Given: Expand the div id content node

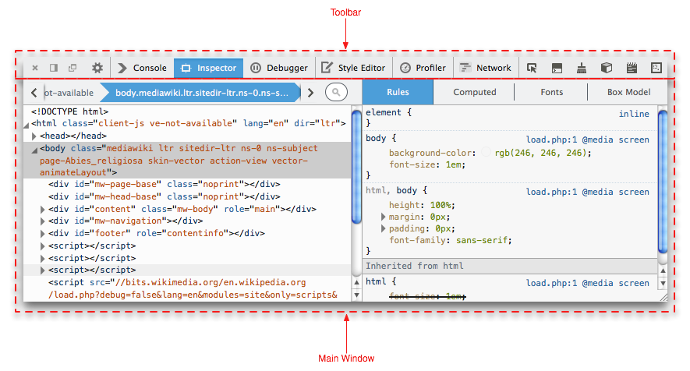Looking at the screenshot, I should pos(43,209).
